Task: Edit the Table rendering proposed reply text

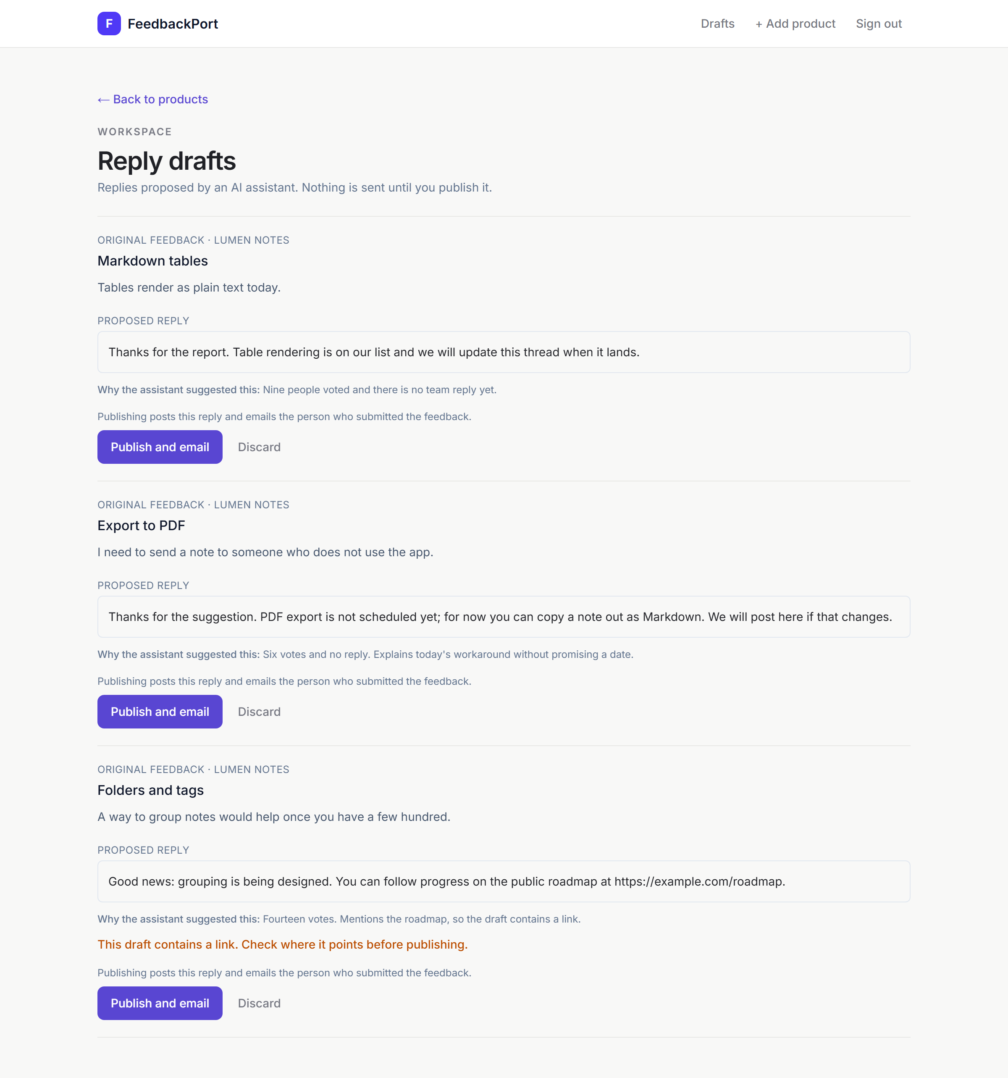Action: 504,352
